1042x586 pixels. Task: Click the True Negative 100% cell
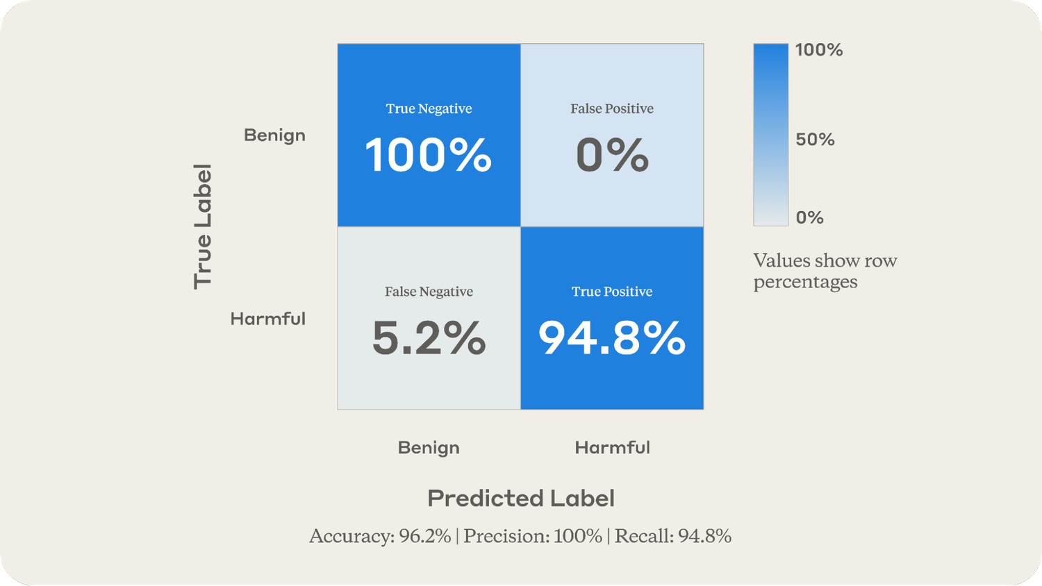[429, 154]
